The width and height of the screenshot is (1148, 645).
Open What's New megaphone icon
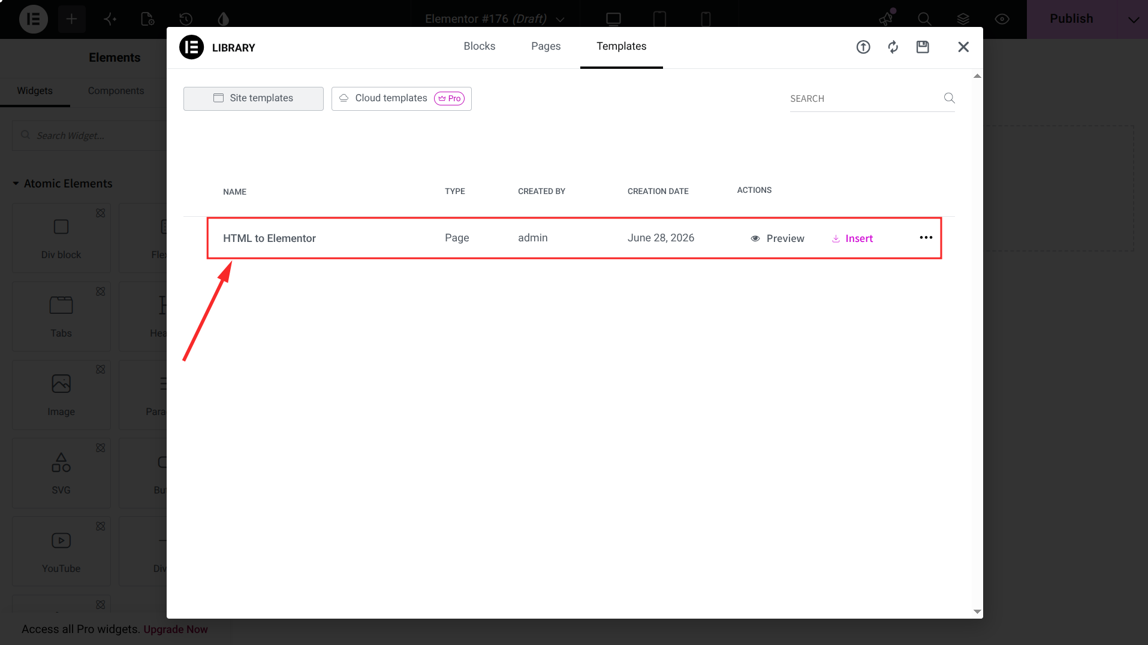pos(886,19)
